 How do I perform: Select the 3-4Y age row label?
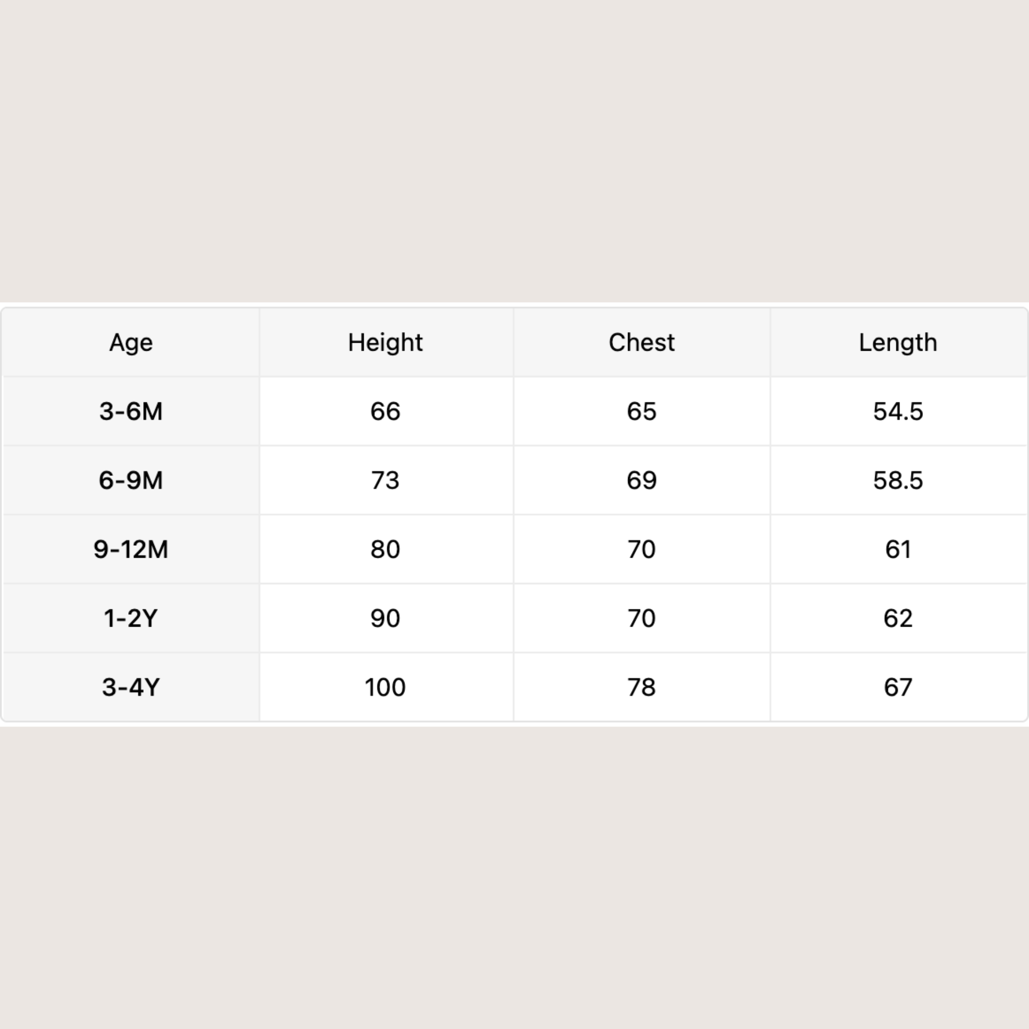tap(131, 687)
